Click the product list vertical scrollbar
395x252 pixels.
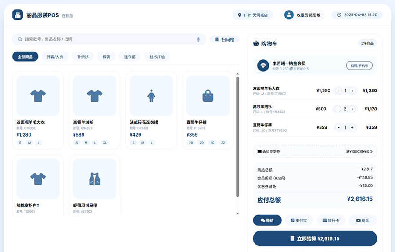237,136
